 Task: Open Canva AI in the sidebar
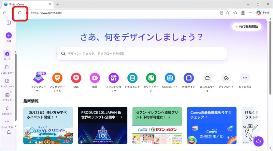[7, 110]
